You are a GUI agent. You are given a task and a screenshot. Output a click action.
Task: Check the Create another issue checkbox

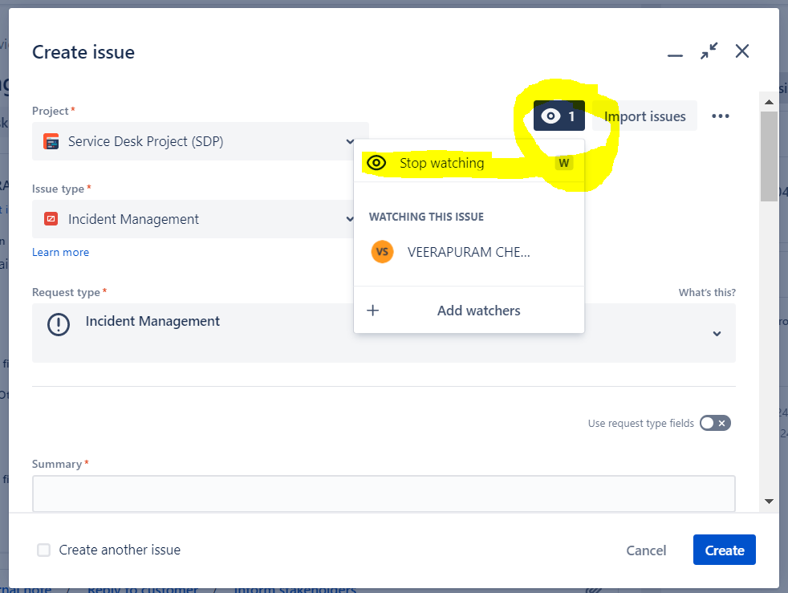[x=43, y=550]
